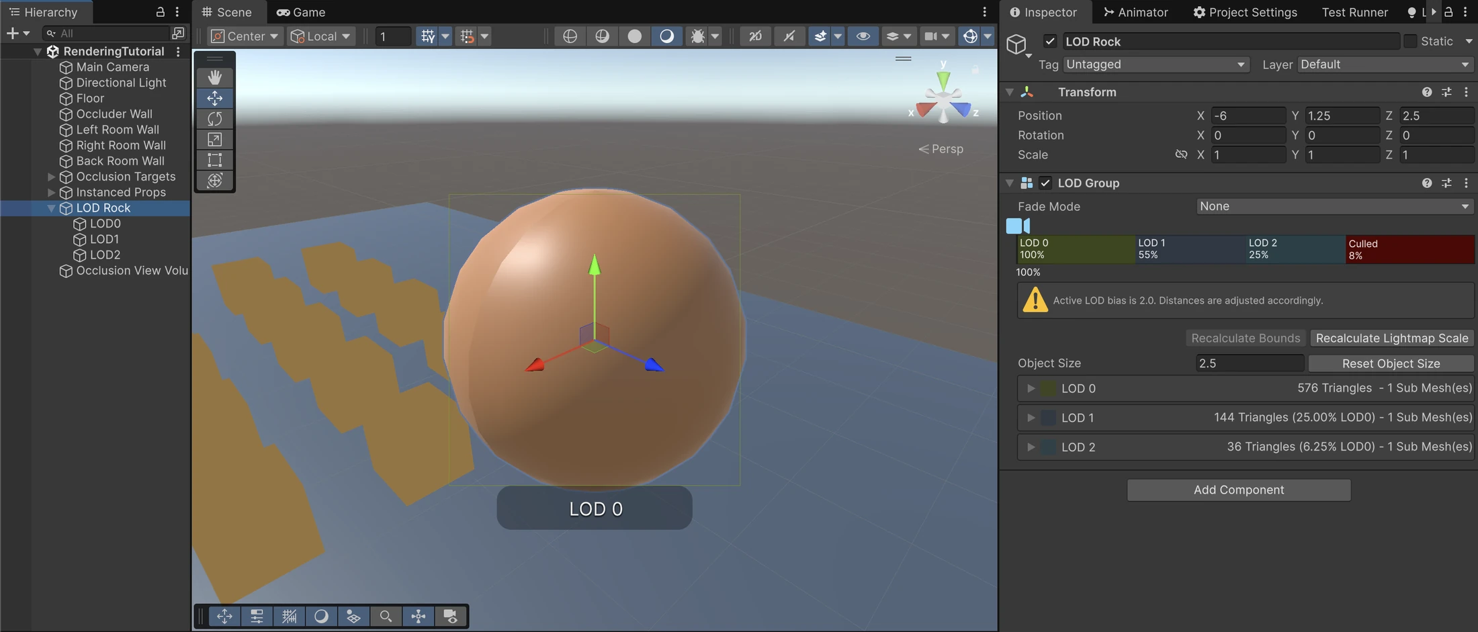Viewport: 1478px width, 632px height.
Task: Click the search-by-type icon in Hierarchy search
Action: point(178,33)
